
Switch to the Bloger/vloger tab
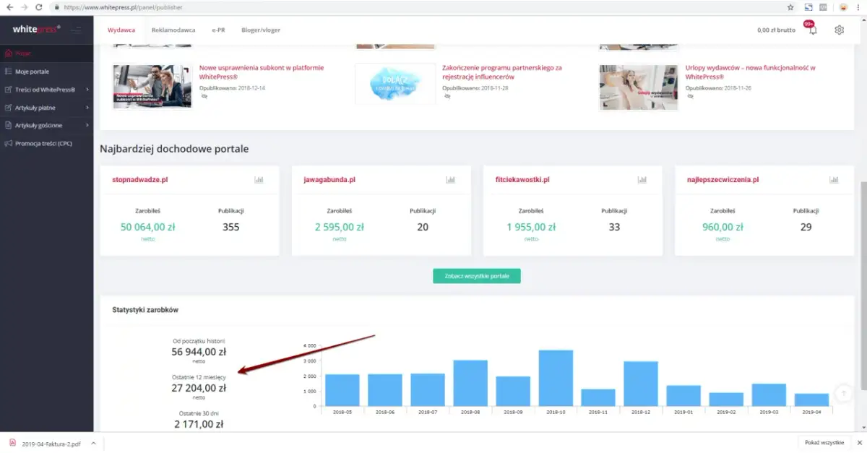[261, 30]
